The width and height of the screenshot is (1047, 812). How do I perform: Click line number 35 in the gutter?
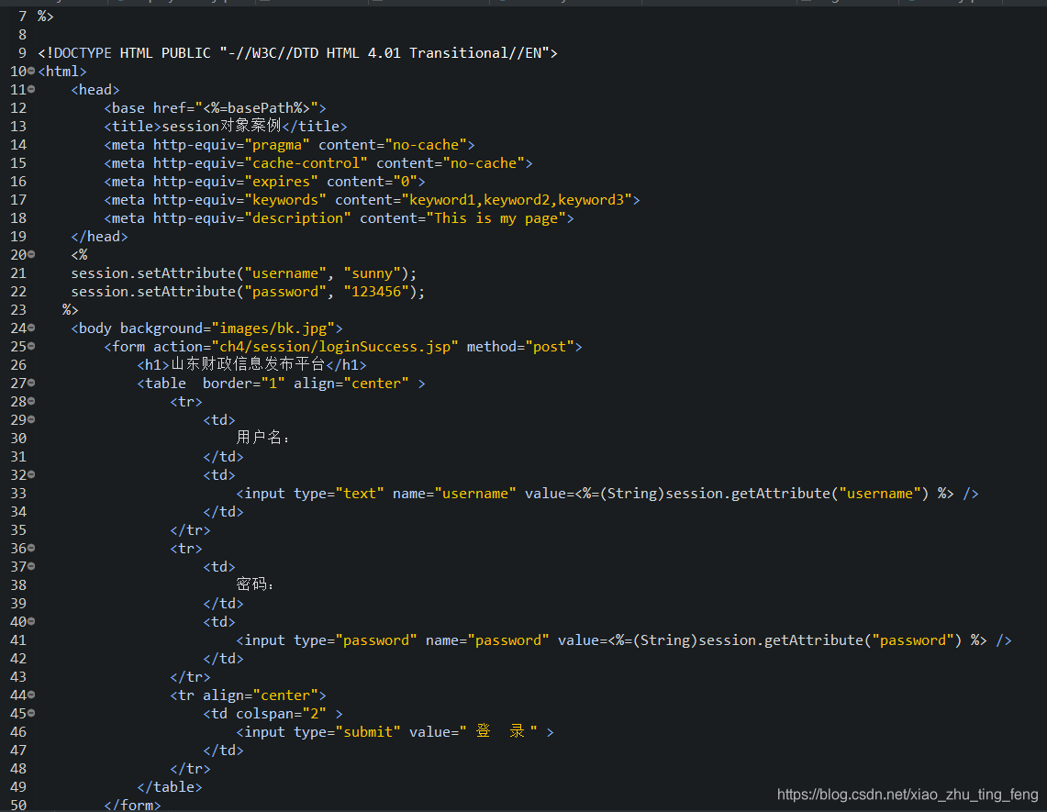[x=18, y=530]
